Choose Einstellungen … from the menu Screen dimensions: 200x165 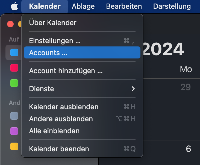pos(82,41)
